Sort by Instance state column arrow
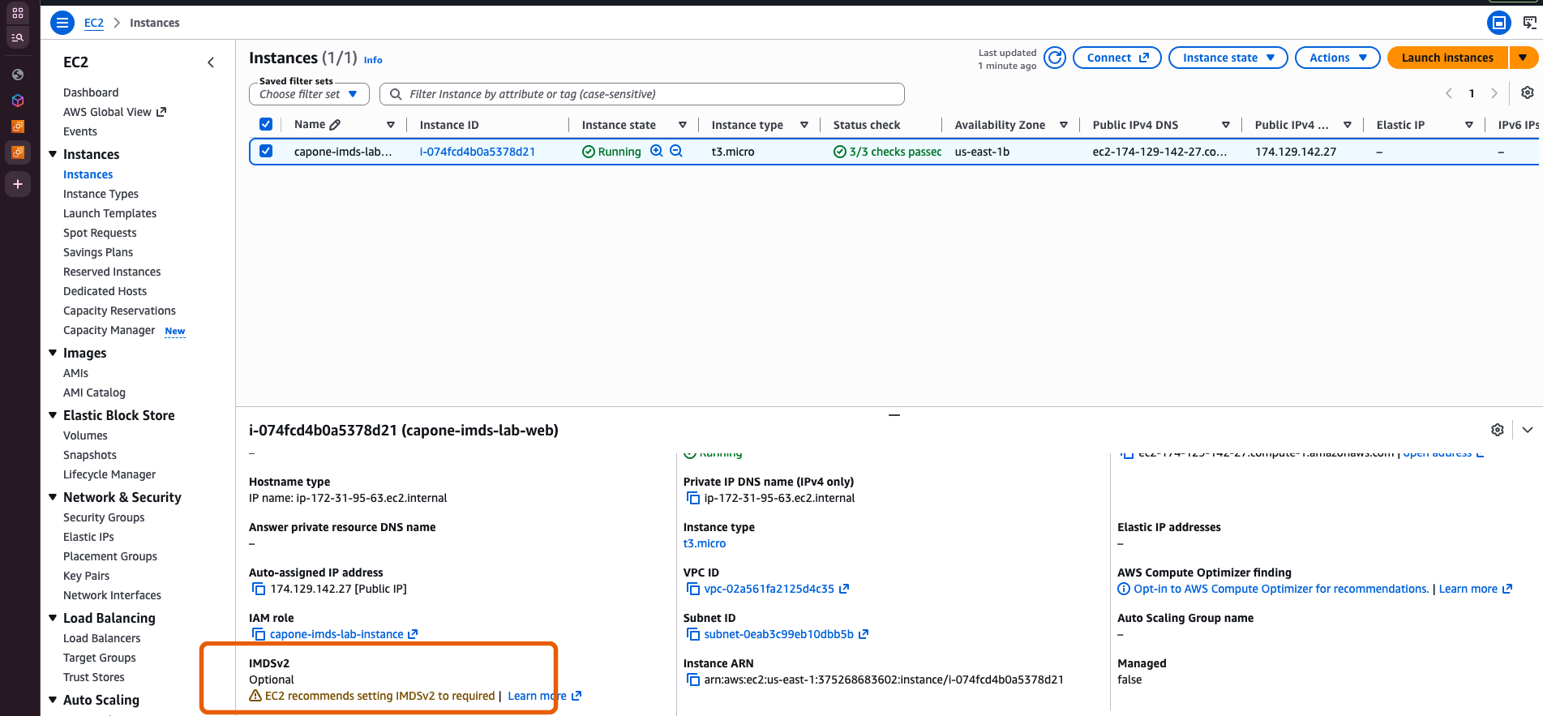Image resolution: width=1543 pixels, height=716 pixels. tap(683, 125)
